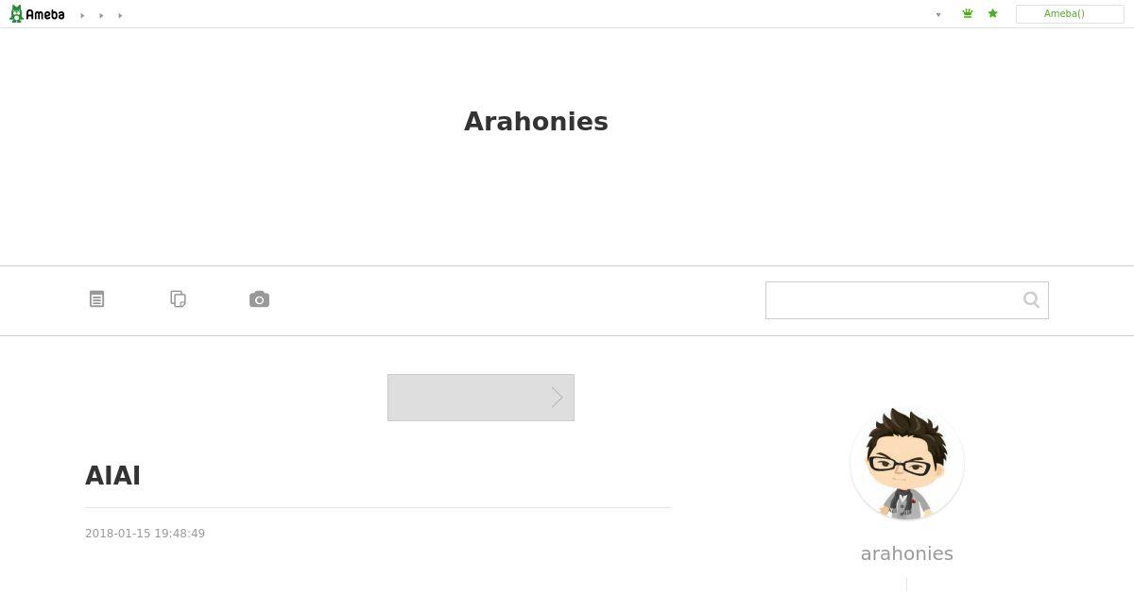This screenshot has height=595, width=1134.
Task: Click the green crown ranking icon
Action: pyautogui.click(x=968, y=14)
